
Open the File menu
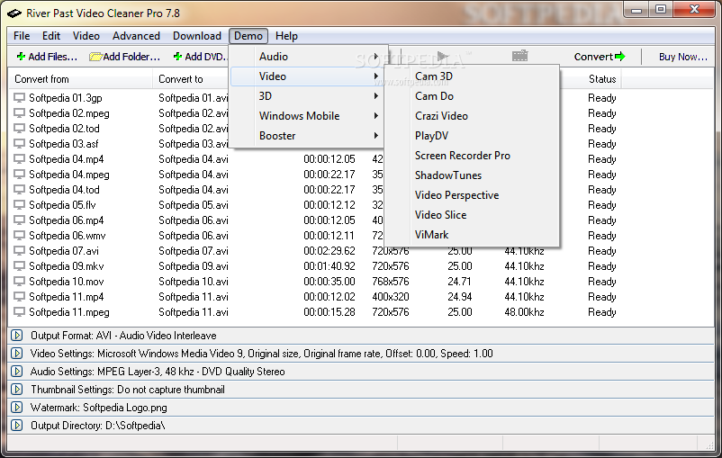(22, 36)
